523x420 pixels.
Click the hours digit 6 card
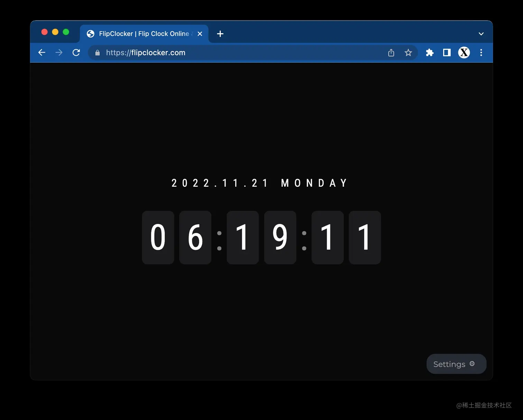195,237
